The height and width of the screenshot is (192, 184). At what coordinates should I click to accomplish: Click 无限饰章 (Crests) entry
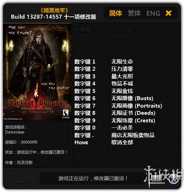coord(133,121)
